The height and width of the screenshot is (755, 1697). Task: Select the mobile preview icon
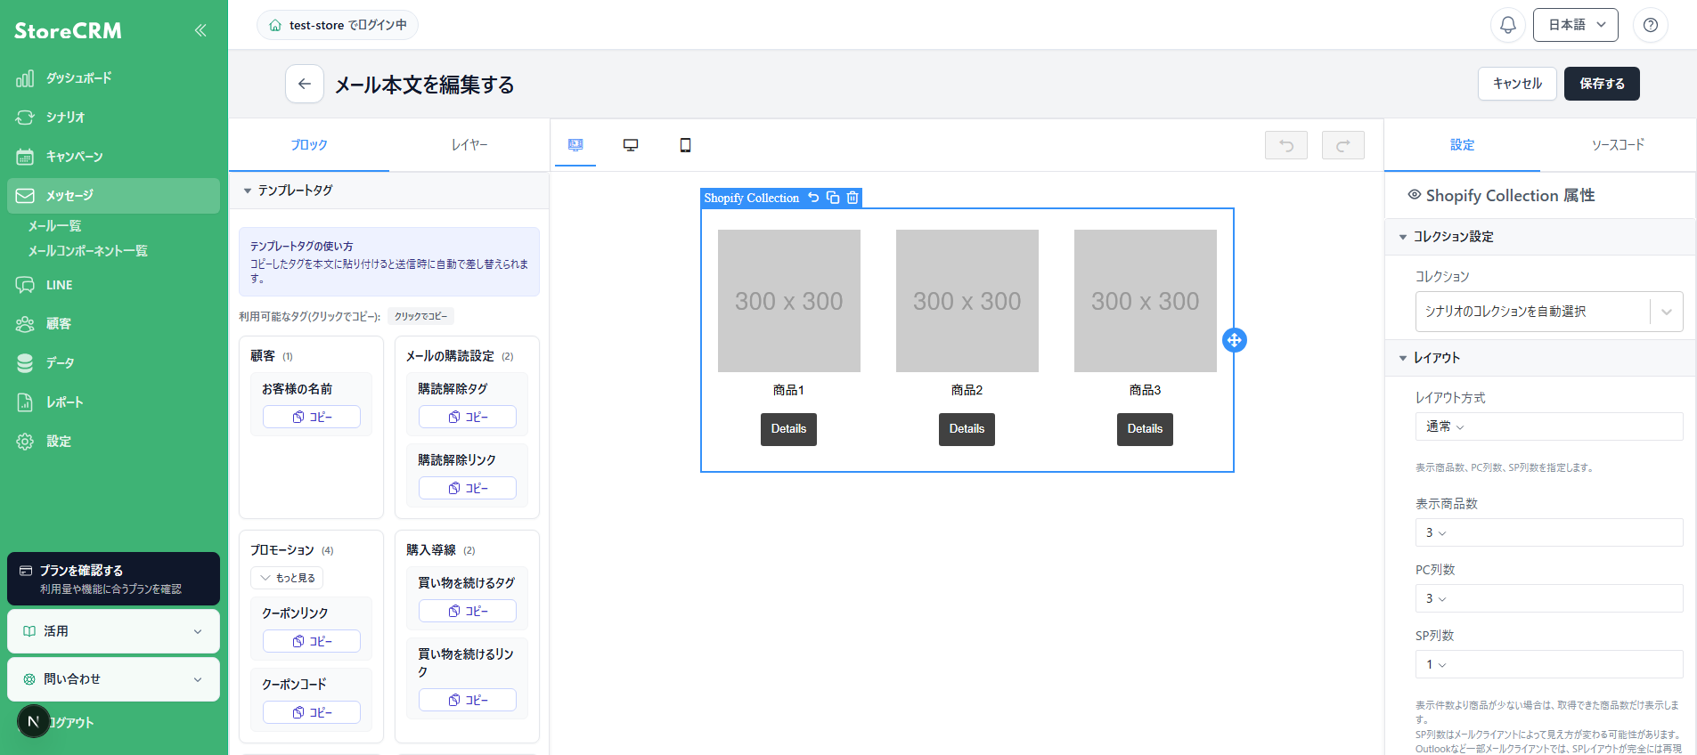685,145
